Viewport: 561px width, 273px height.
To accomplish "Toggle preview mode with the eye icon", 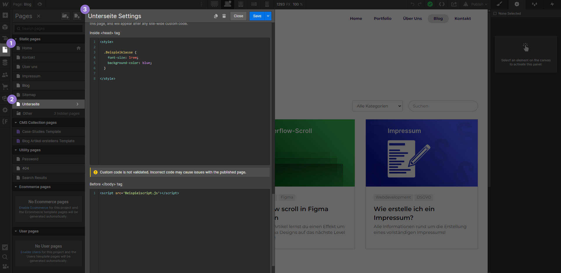I will tap(40, 4).
